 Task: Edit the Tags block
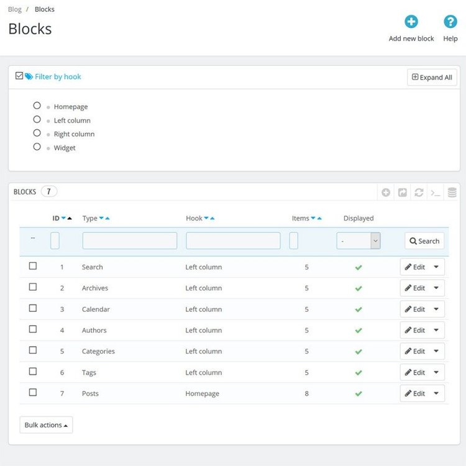point(415,372)
